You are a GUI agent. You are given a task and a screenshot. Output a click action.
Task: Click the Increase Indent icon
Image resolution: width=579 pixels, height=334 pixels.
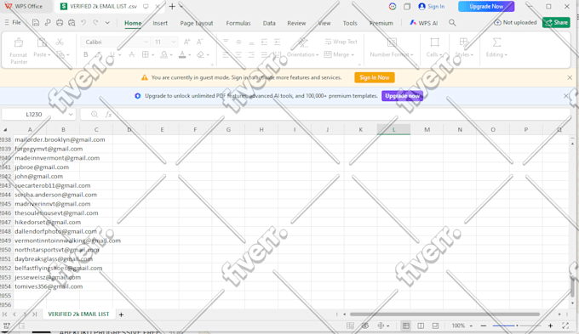(277, 42)
